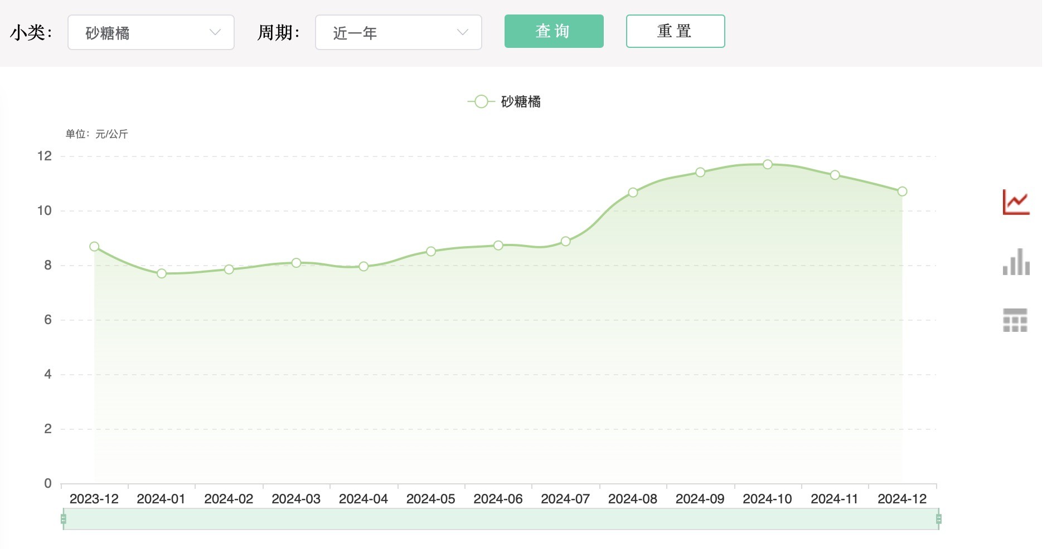Click the 2024-08 data point

(633, 193)
